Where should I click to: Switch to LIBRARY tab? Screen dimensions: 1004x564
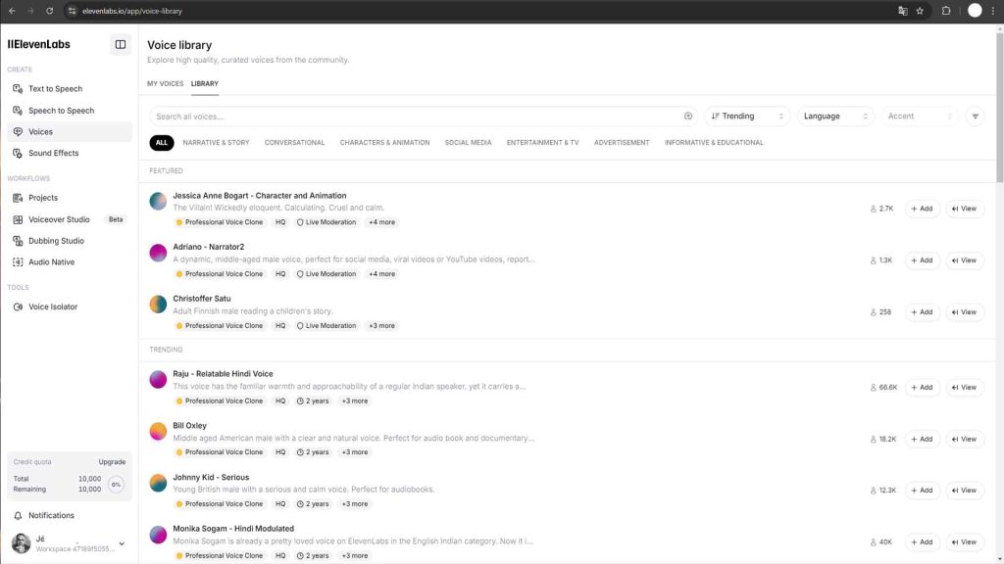[205, 84]
